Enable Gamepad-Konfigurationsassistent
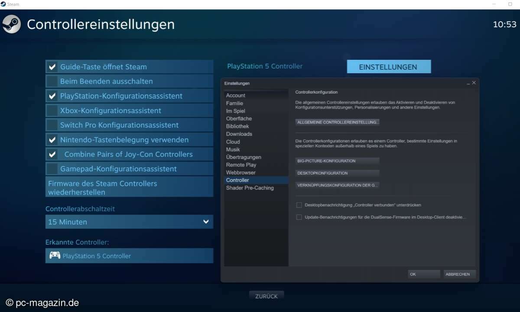This screenshot has height=312, width=520. pyautogui.click(x=52, y=169)
